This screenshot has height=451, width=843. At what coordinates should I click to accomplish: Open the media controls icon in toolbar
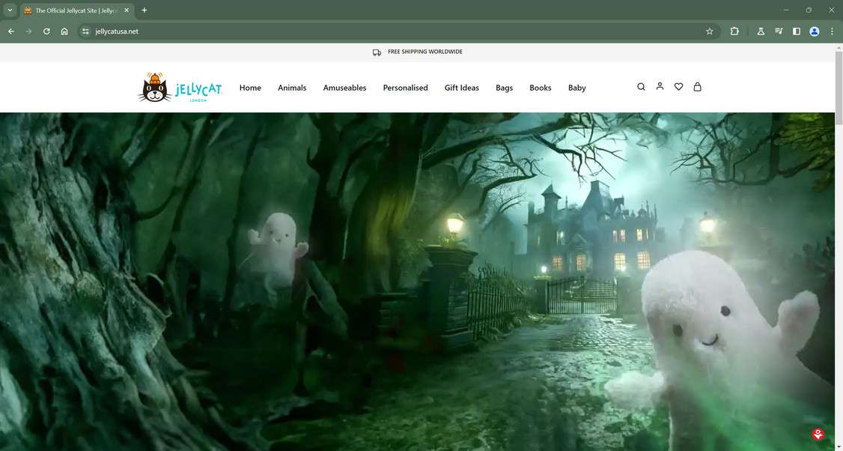779,31
